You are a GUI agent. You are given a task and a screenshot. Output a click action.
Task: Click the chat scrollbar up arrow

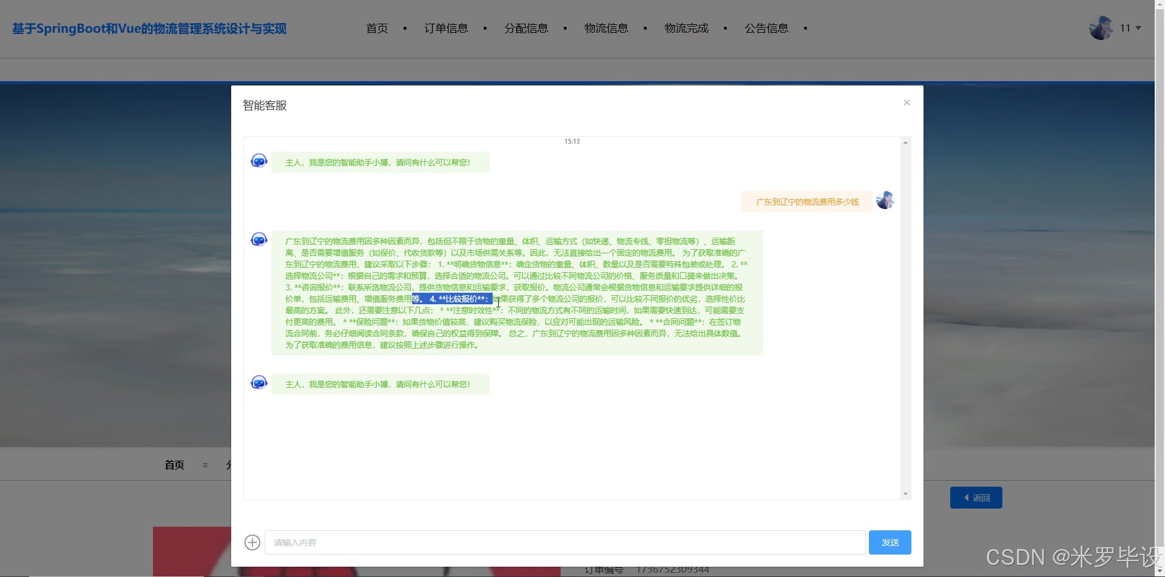[905, 142]
